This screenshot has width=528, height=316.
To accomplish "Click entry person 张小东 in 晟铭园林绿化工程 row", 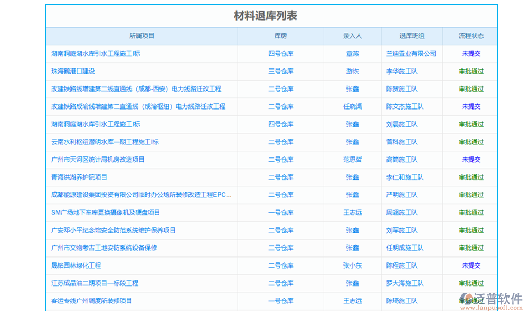I will (352, 265).
